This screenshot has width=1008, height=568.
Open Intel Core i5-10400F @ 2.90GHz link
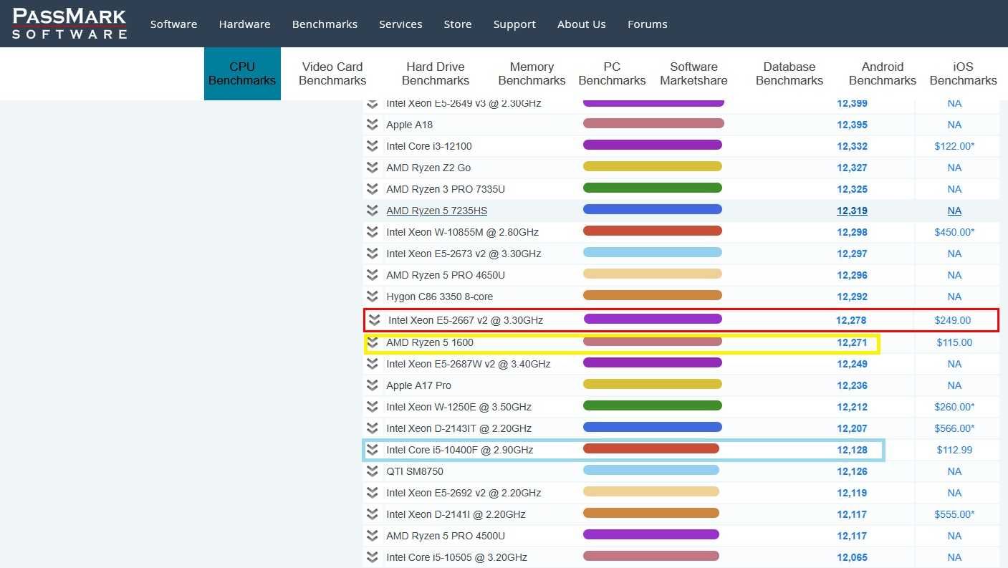pyautogui.click(x=460, y=450)
